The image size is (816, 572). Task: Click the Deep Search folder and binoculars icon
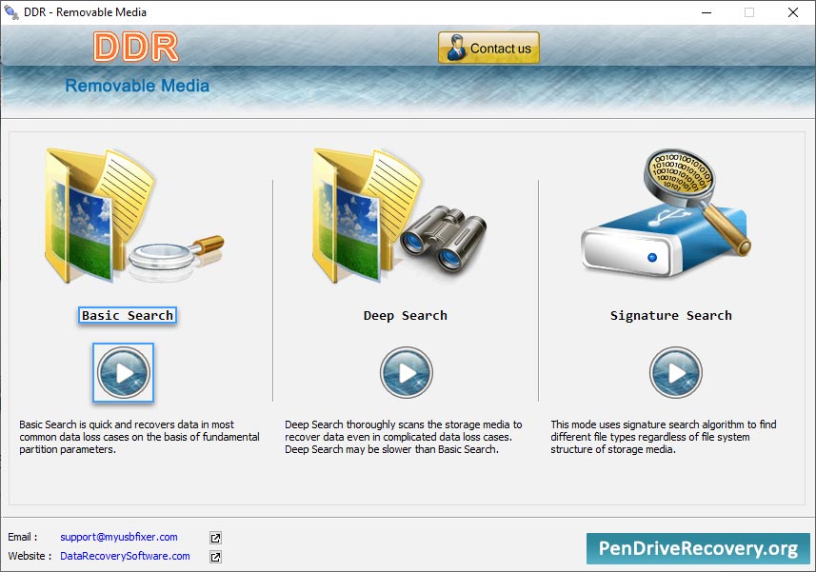point(400,216)
